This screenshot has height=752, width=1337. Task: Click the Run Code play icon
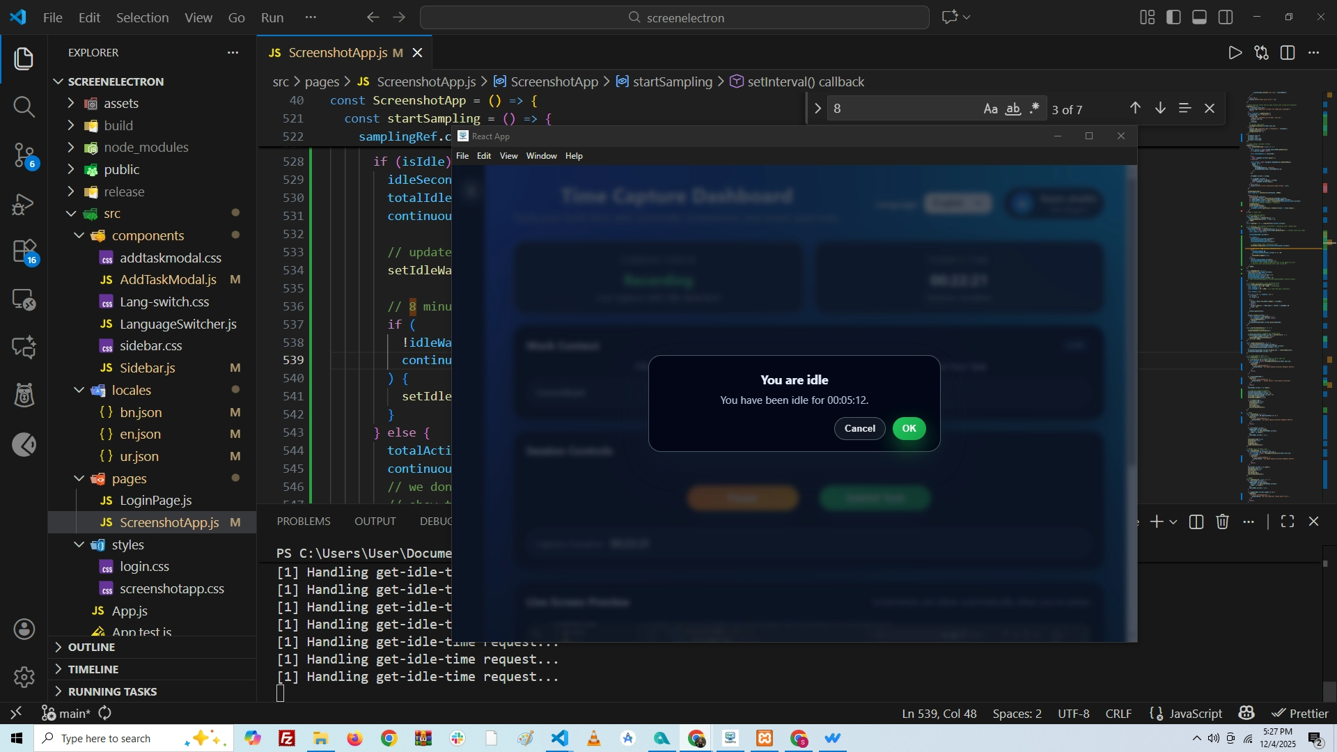1235,53
